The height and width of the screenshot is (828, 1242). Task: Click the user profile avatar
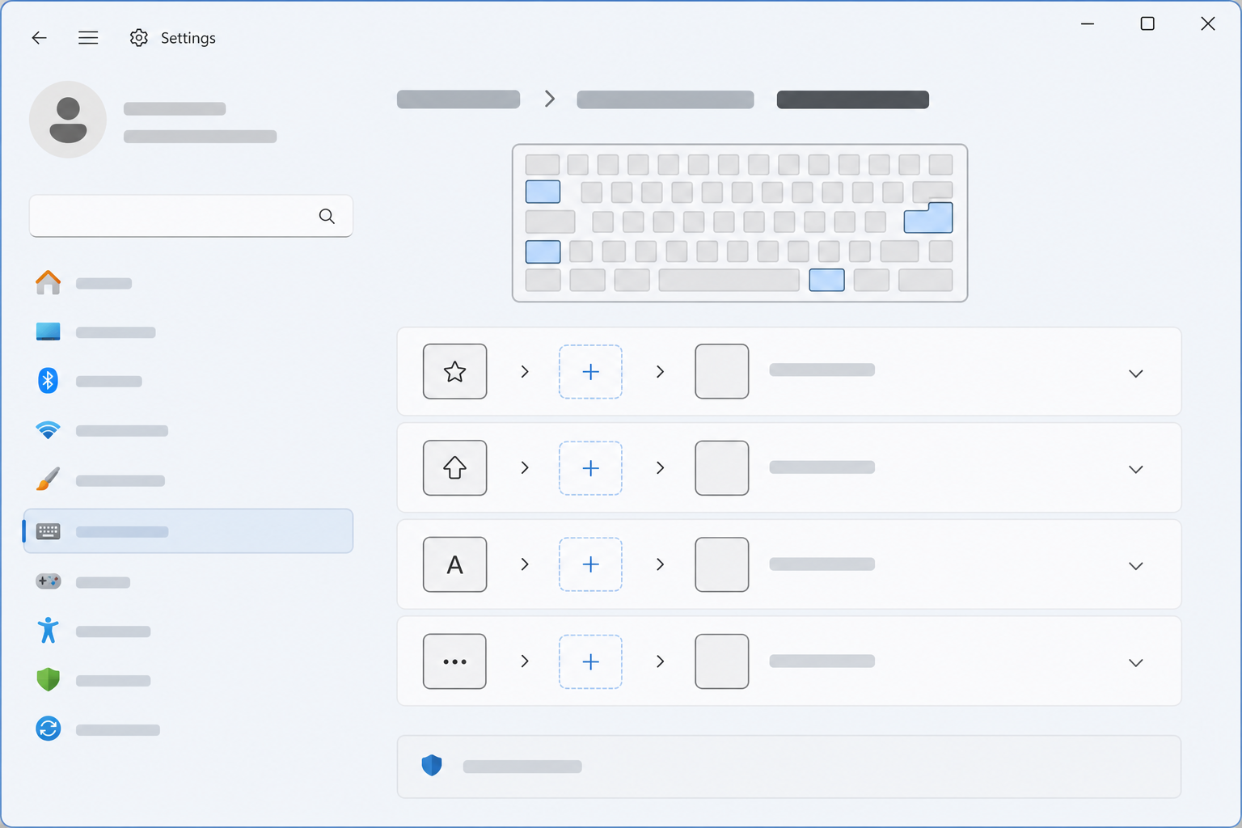point(68,120)
